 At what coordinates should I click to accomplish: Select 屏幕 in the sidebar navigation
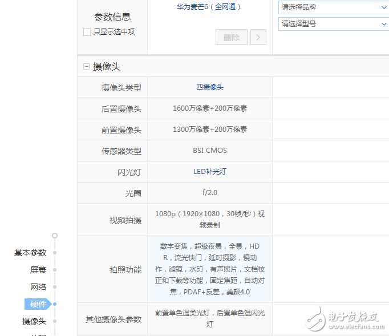(x=38, y=270)
